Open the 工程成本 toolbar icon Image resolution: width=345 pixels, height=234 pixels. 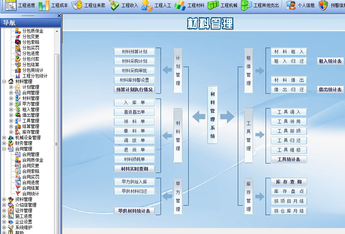[x=44, y=6]
